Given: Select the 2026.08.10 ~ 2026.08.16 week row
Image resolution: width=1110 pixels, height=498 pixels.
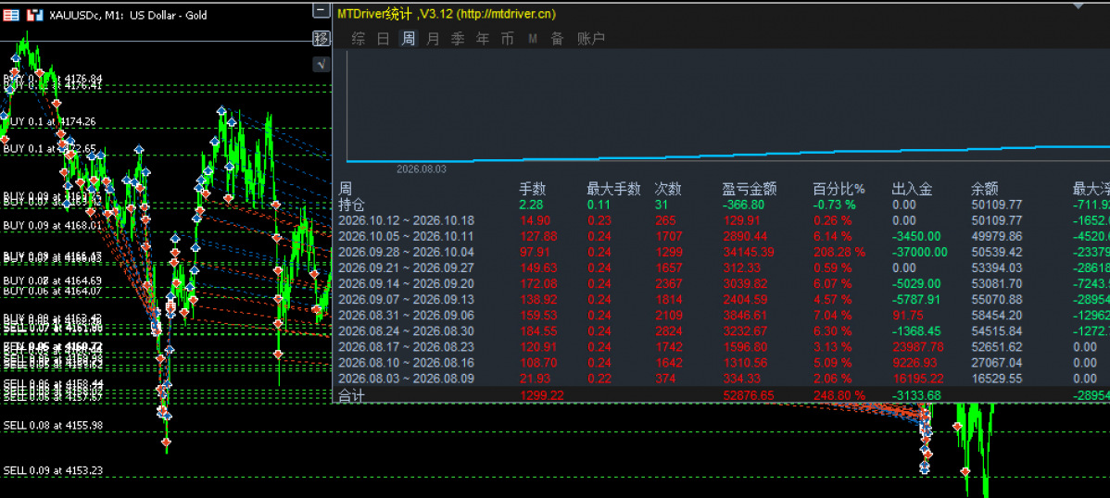Looking at the screenshot, I should (721, 363).
